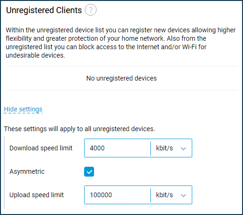
Task: Click the white checkmark inside Asymmetric box
Action: tap(89, 172)
